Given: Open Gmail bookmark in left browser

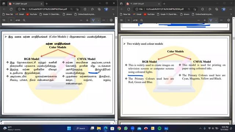Looking at the screenshot, I should tap(19, 14).
